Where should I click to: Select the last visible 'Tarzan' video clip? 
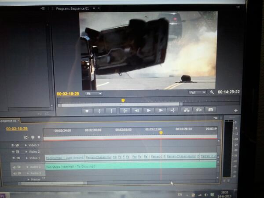click(208, 156)
